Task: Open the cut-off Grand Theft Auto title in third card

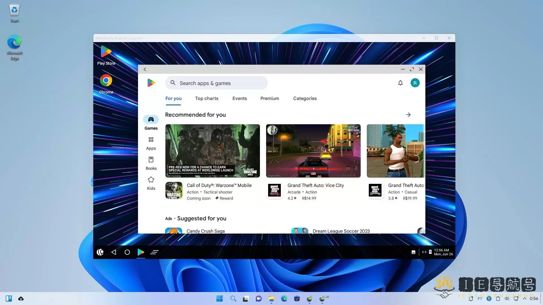Action: [406, 185]
